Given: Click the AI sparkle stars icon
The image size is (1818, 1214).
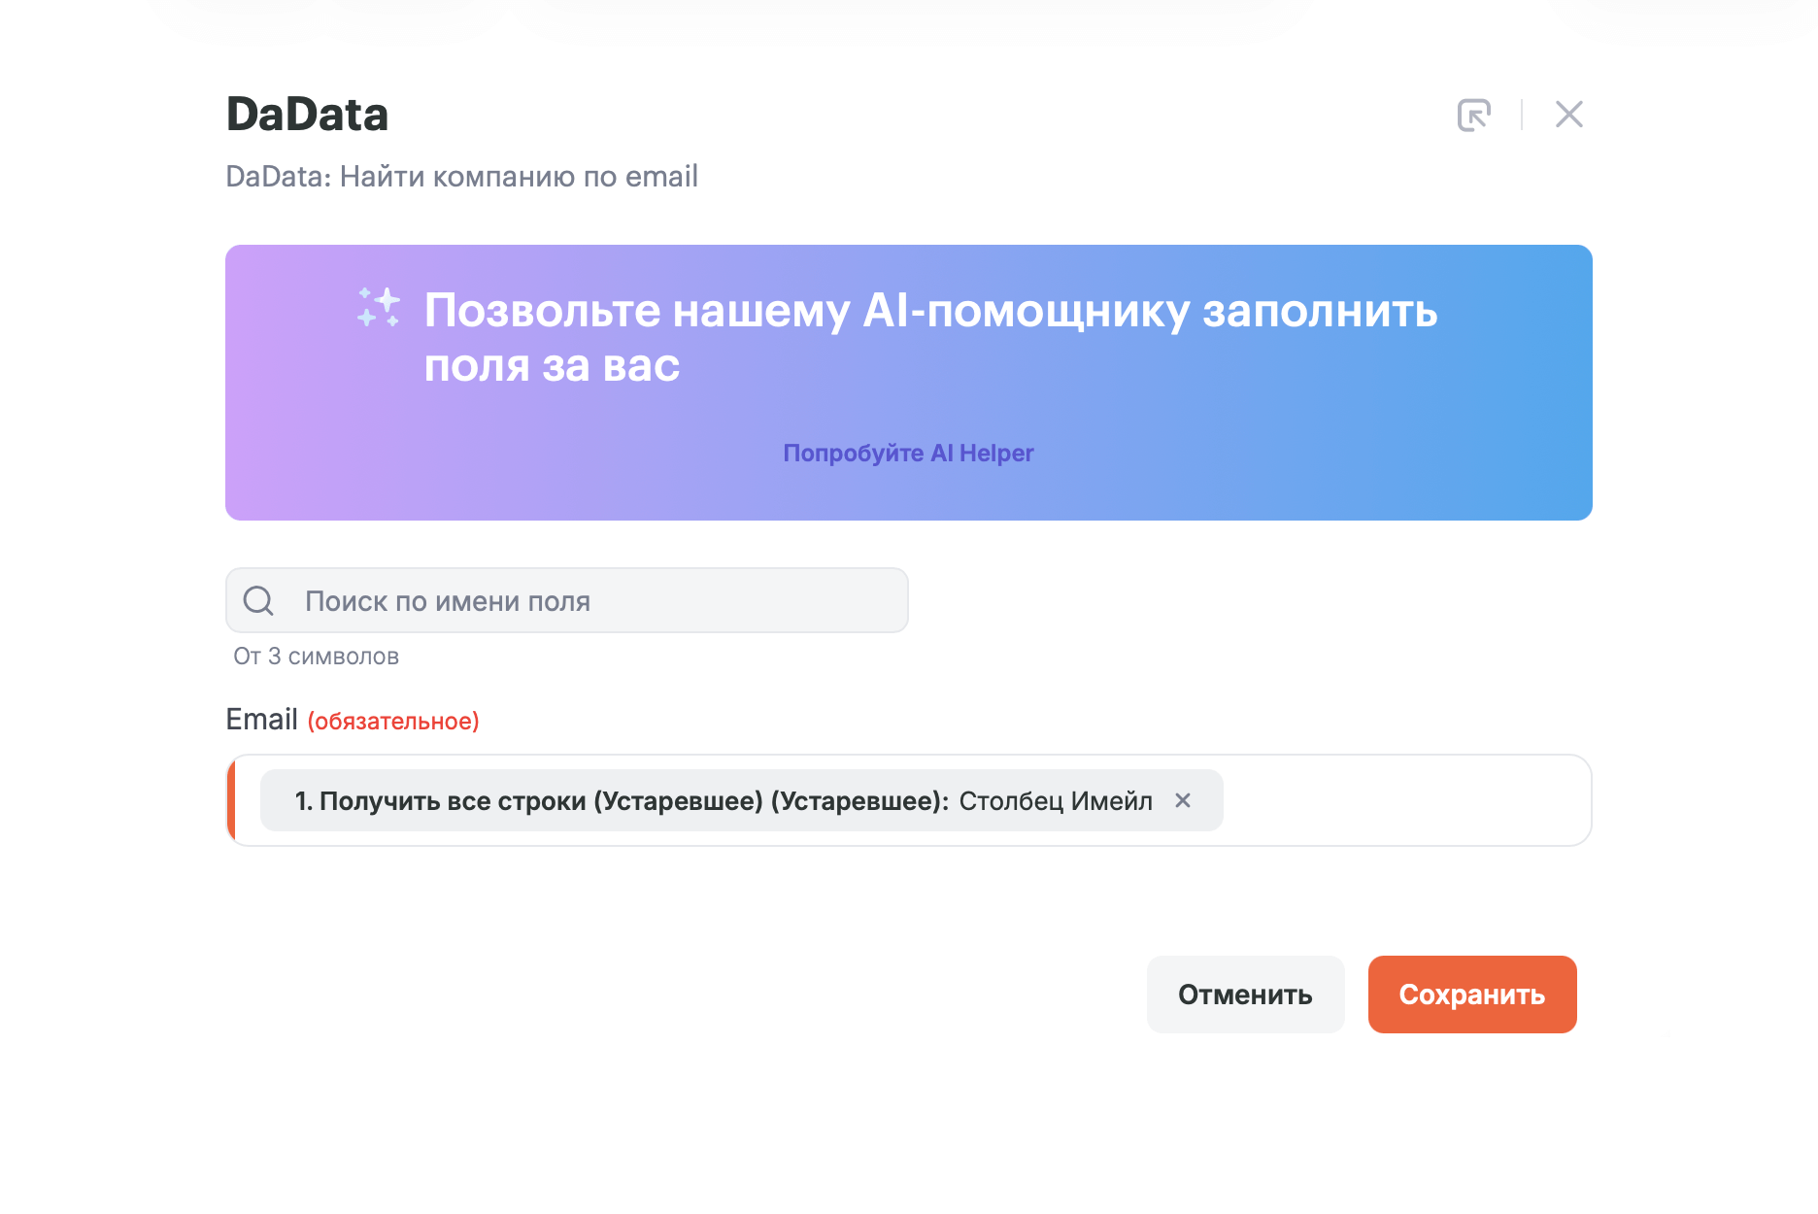Looking at the screenshot, I should pyautogui.click(x=379, y=307).
